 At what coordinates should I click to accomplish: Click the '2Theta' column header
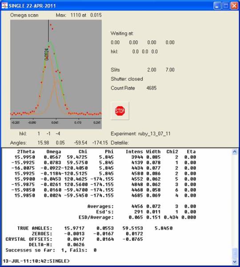[x=26, y=152]
